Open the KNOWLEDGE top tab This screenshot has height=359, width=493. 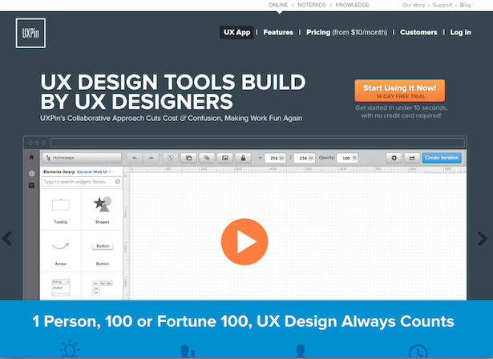pyautogui.click(x=352, y=5)
